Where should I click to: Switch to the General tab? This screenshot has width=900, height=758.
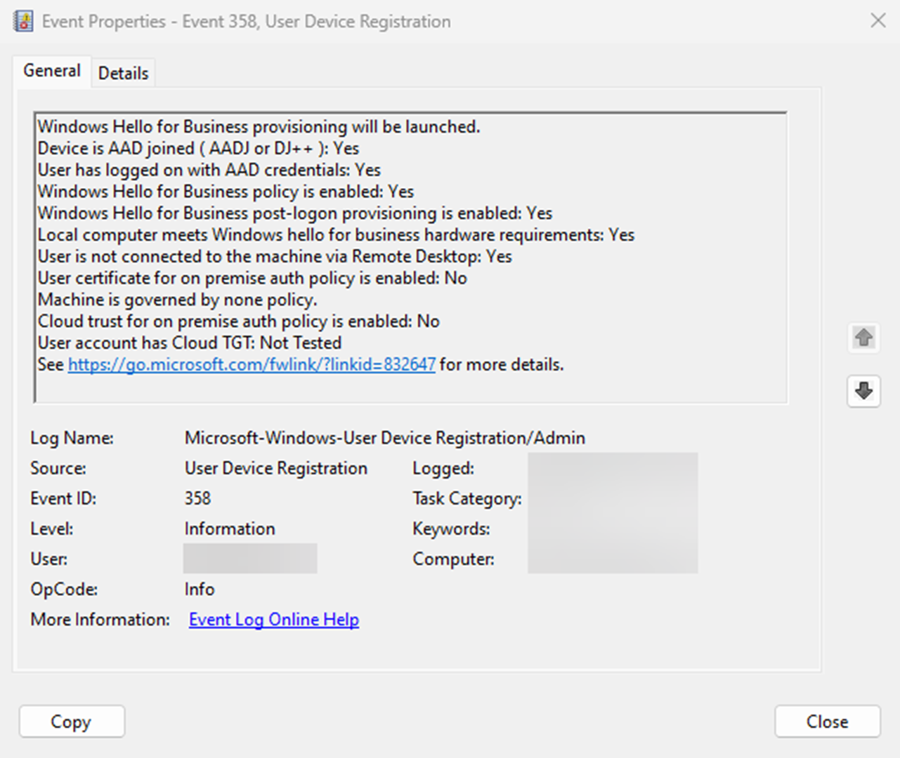[x=52, y=71]
